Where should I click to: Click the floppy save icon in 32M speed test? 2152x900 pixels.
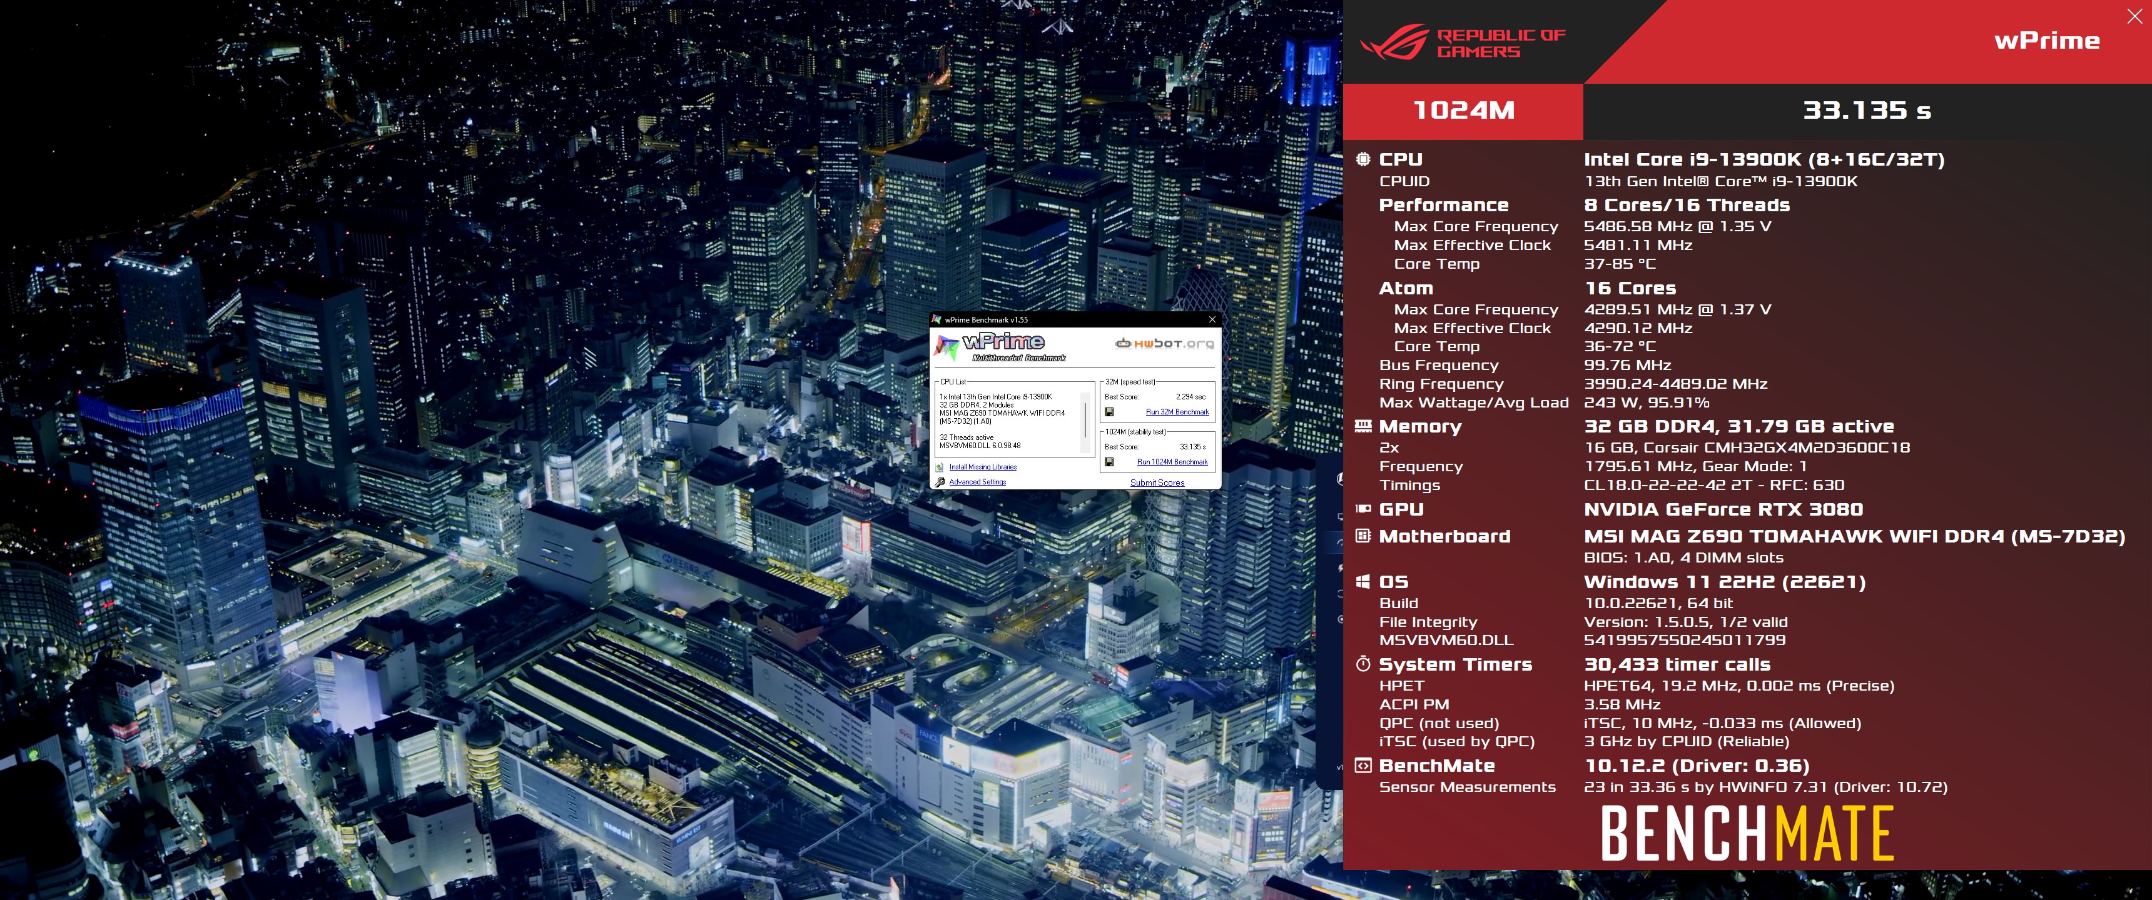(1109, 412)
